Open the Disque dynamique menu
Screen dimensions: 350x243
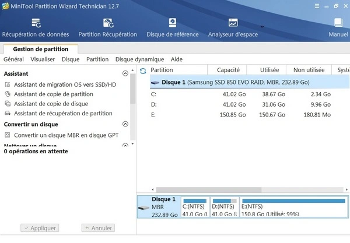click(x=139, y=59)
